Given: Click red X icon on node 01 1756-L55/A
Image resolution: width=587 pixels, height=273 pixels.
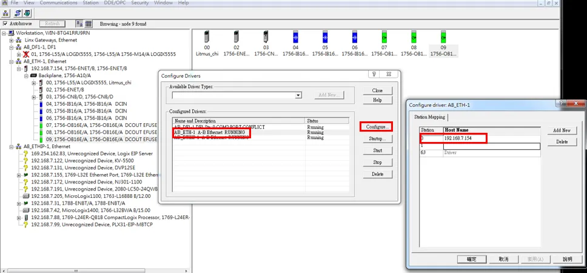Looking at the screenshot, I should point(26,55).
